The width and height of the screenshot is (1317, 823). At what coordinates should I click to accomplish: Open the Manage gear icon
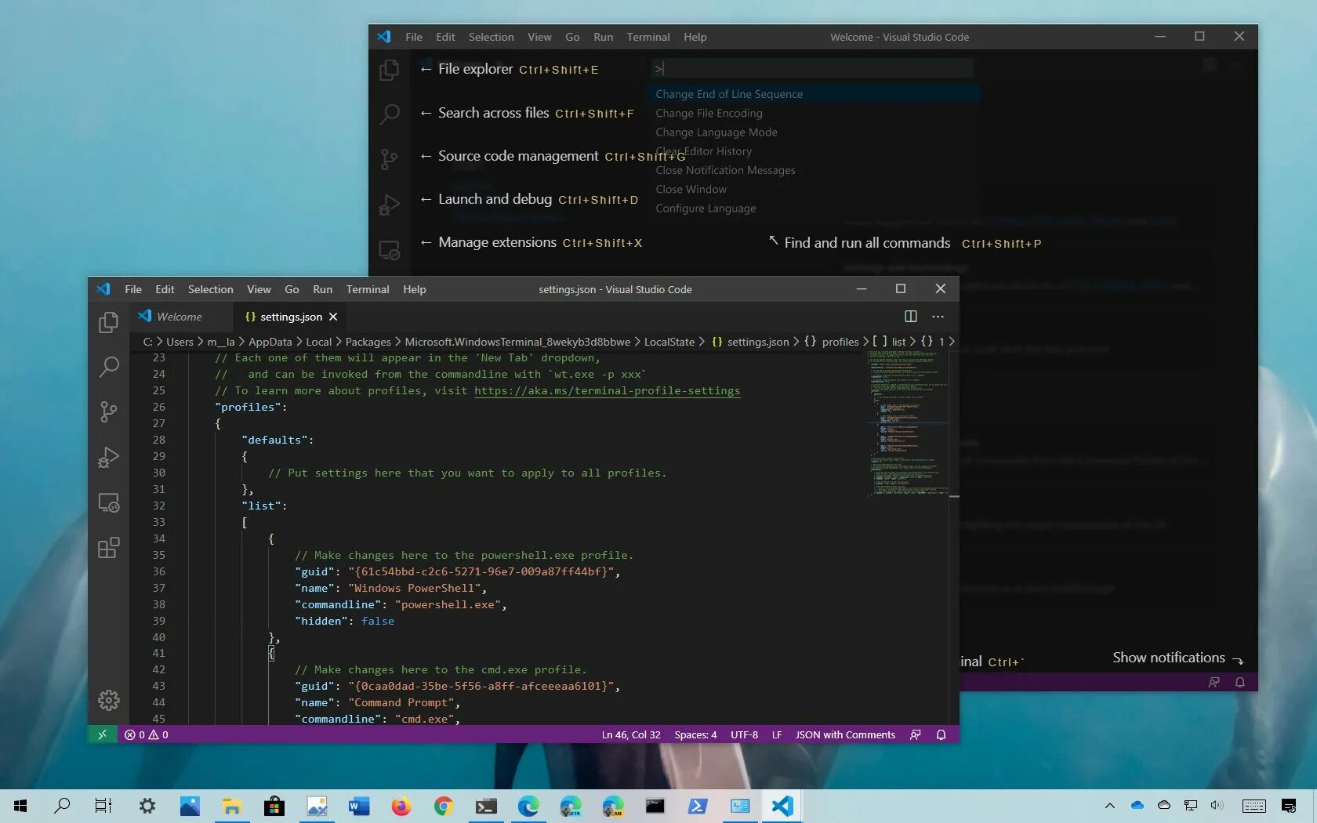[x=108, y=700]
